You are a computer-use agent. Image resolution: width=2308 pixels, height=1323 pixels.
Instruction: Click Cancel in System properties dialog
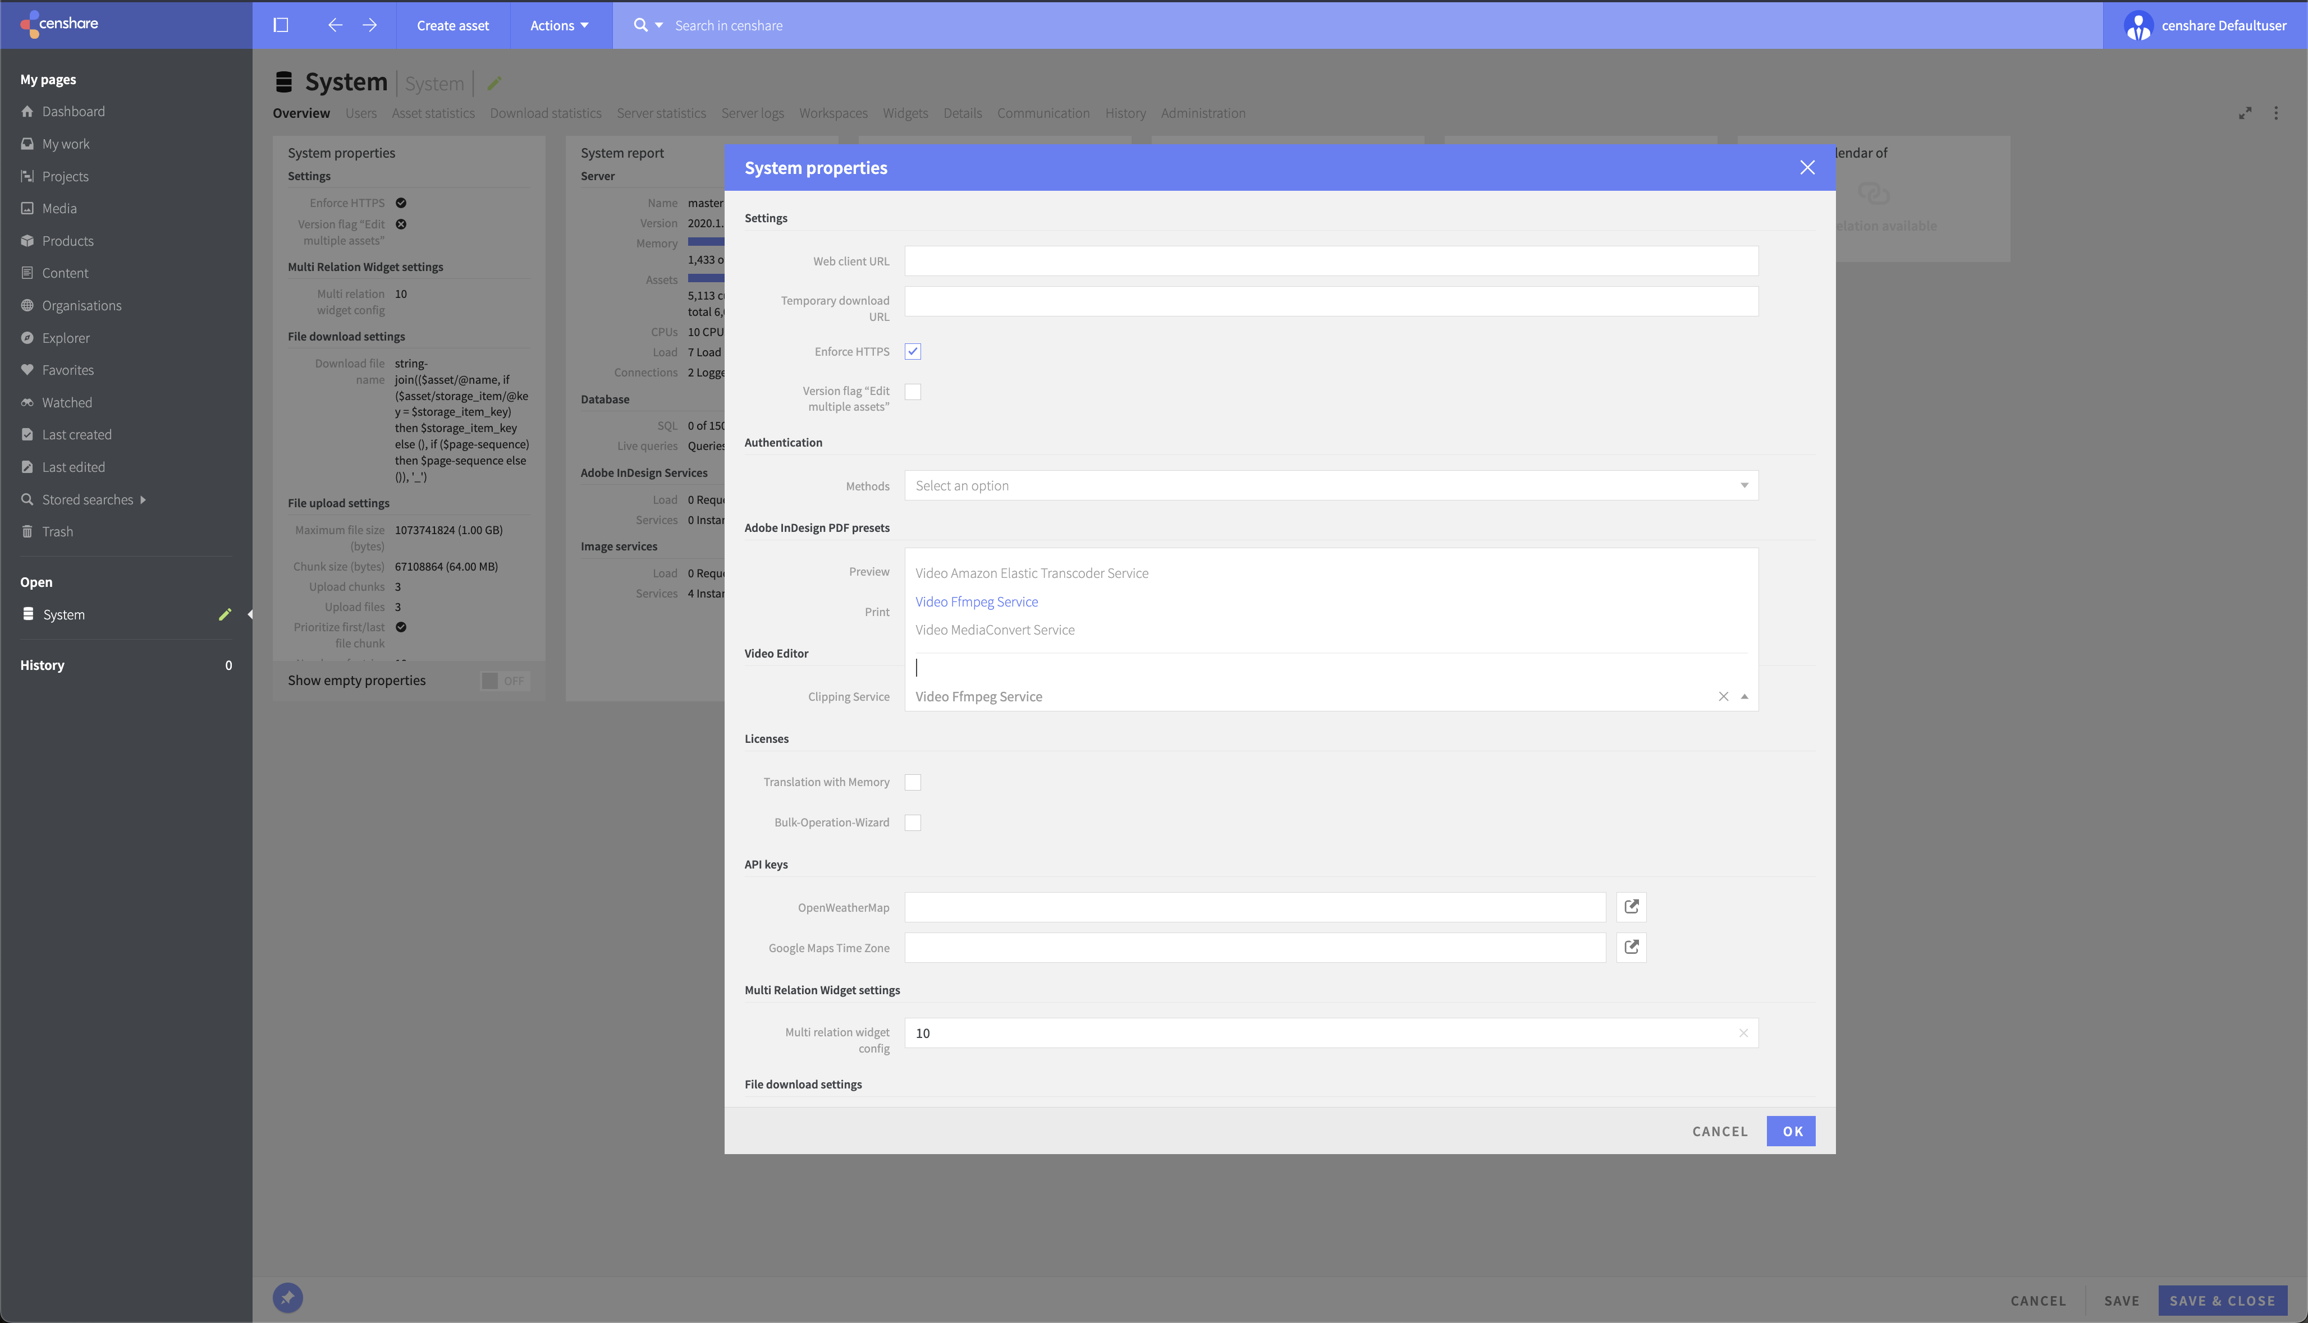1719,1131
